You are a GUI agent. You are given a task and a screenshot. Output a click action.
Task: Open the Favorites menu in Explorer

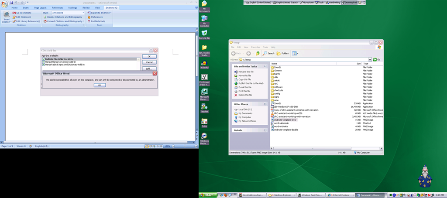tap(255, 47)
